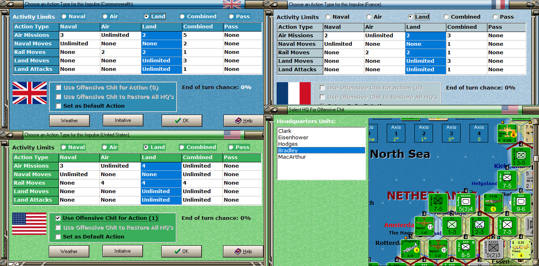Select the 3-5 infantry division counter
Image resolution: width=539 pixels, height=266 pixels.
coord(522,157)
